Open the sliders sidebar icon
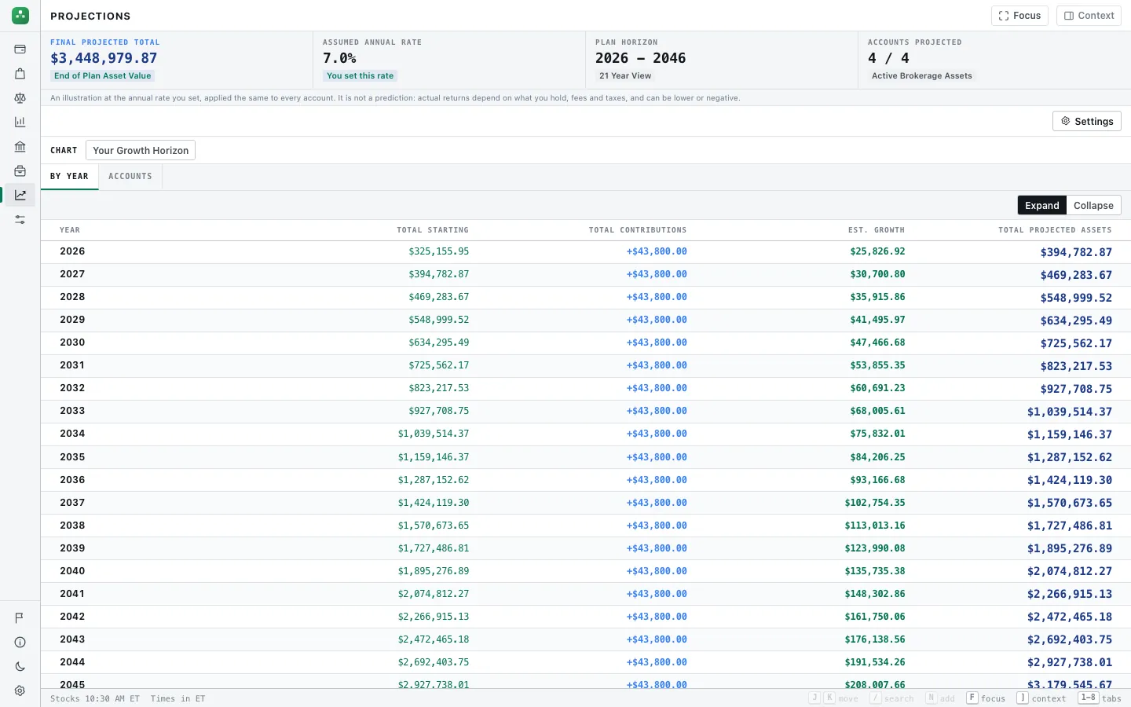This screenshot has width=1131, height=707. coord(20,220)
